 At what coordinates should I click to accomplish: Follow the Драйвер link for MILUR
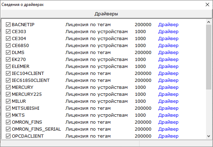tap(168, 101)
